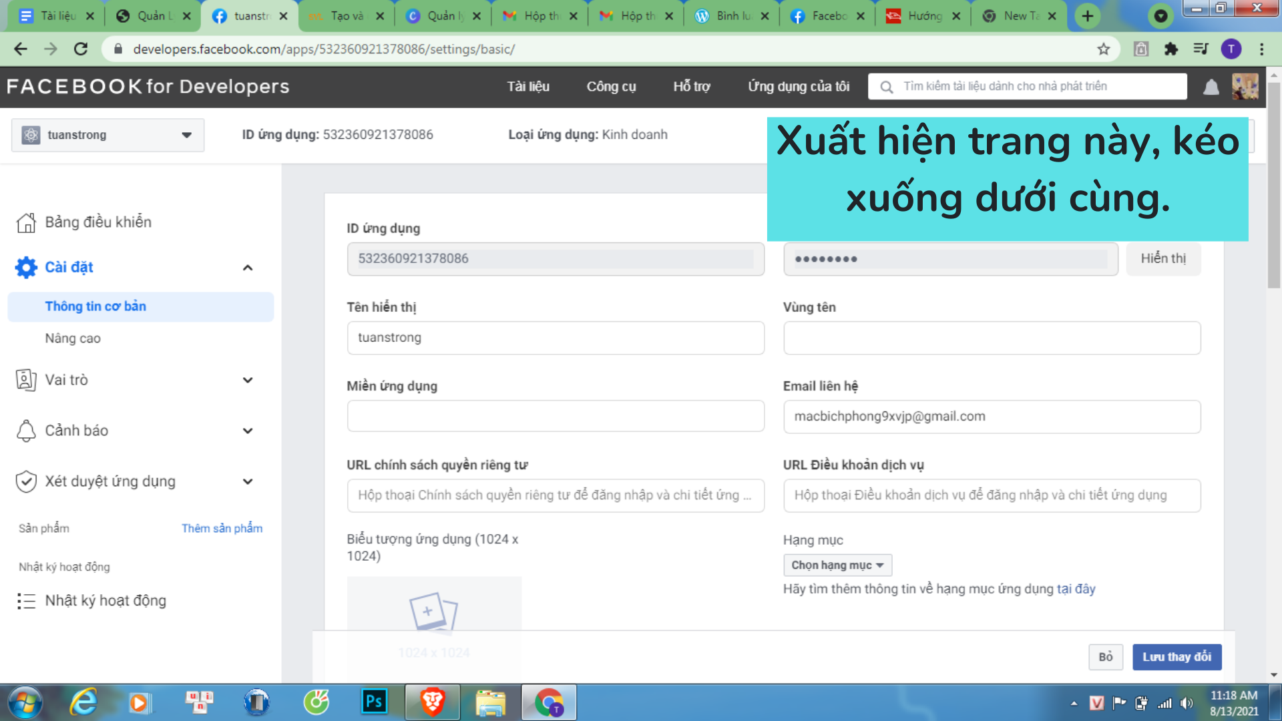Click Bảng điều khiển sidebar item
The image size is (1282, 721).
coord(98,222)
